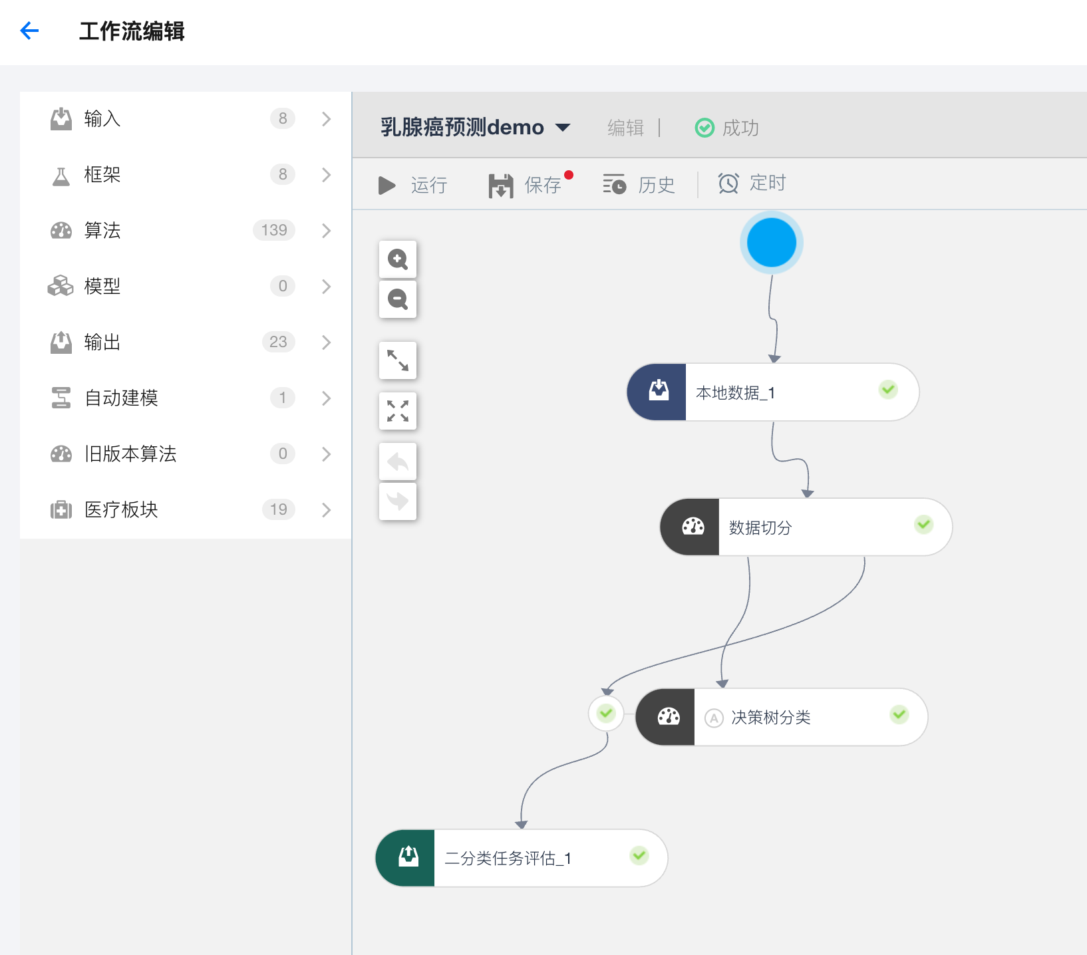Click the green check on 数据切分
Screen dimensions: 1087x955
tap(923, 524)
